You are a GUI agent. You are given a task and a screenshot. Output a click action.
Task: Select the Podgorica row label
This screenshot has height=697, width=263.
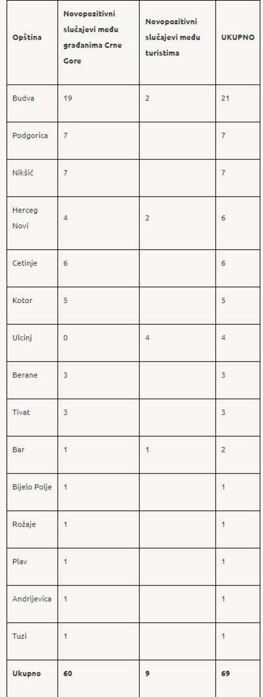coord(30,136)
